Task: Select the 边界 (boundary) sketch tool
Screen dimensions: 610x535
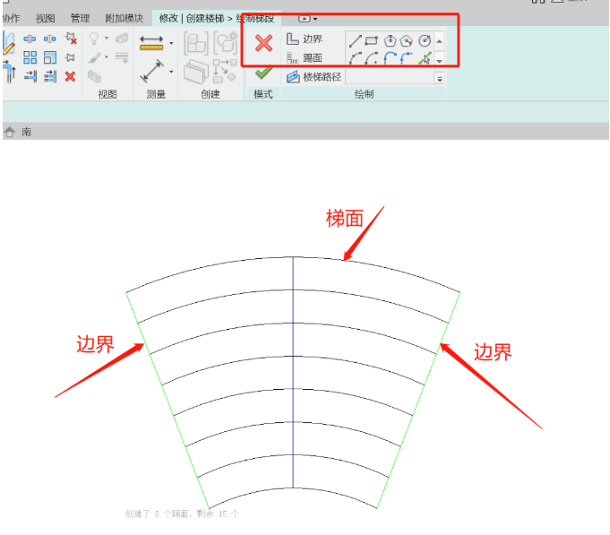Action: 305,39
